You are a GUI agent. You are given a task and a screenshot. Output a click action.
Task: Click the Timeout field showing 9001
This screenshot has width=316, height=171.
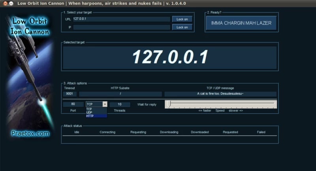pos(70,94)
